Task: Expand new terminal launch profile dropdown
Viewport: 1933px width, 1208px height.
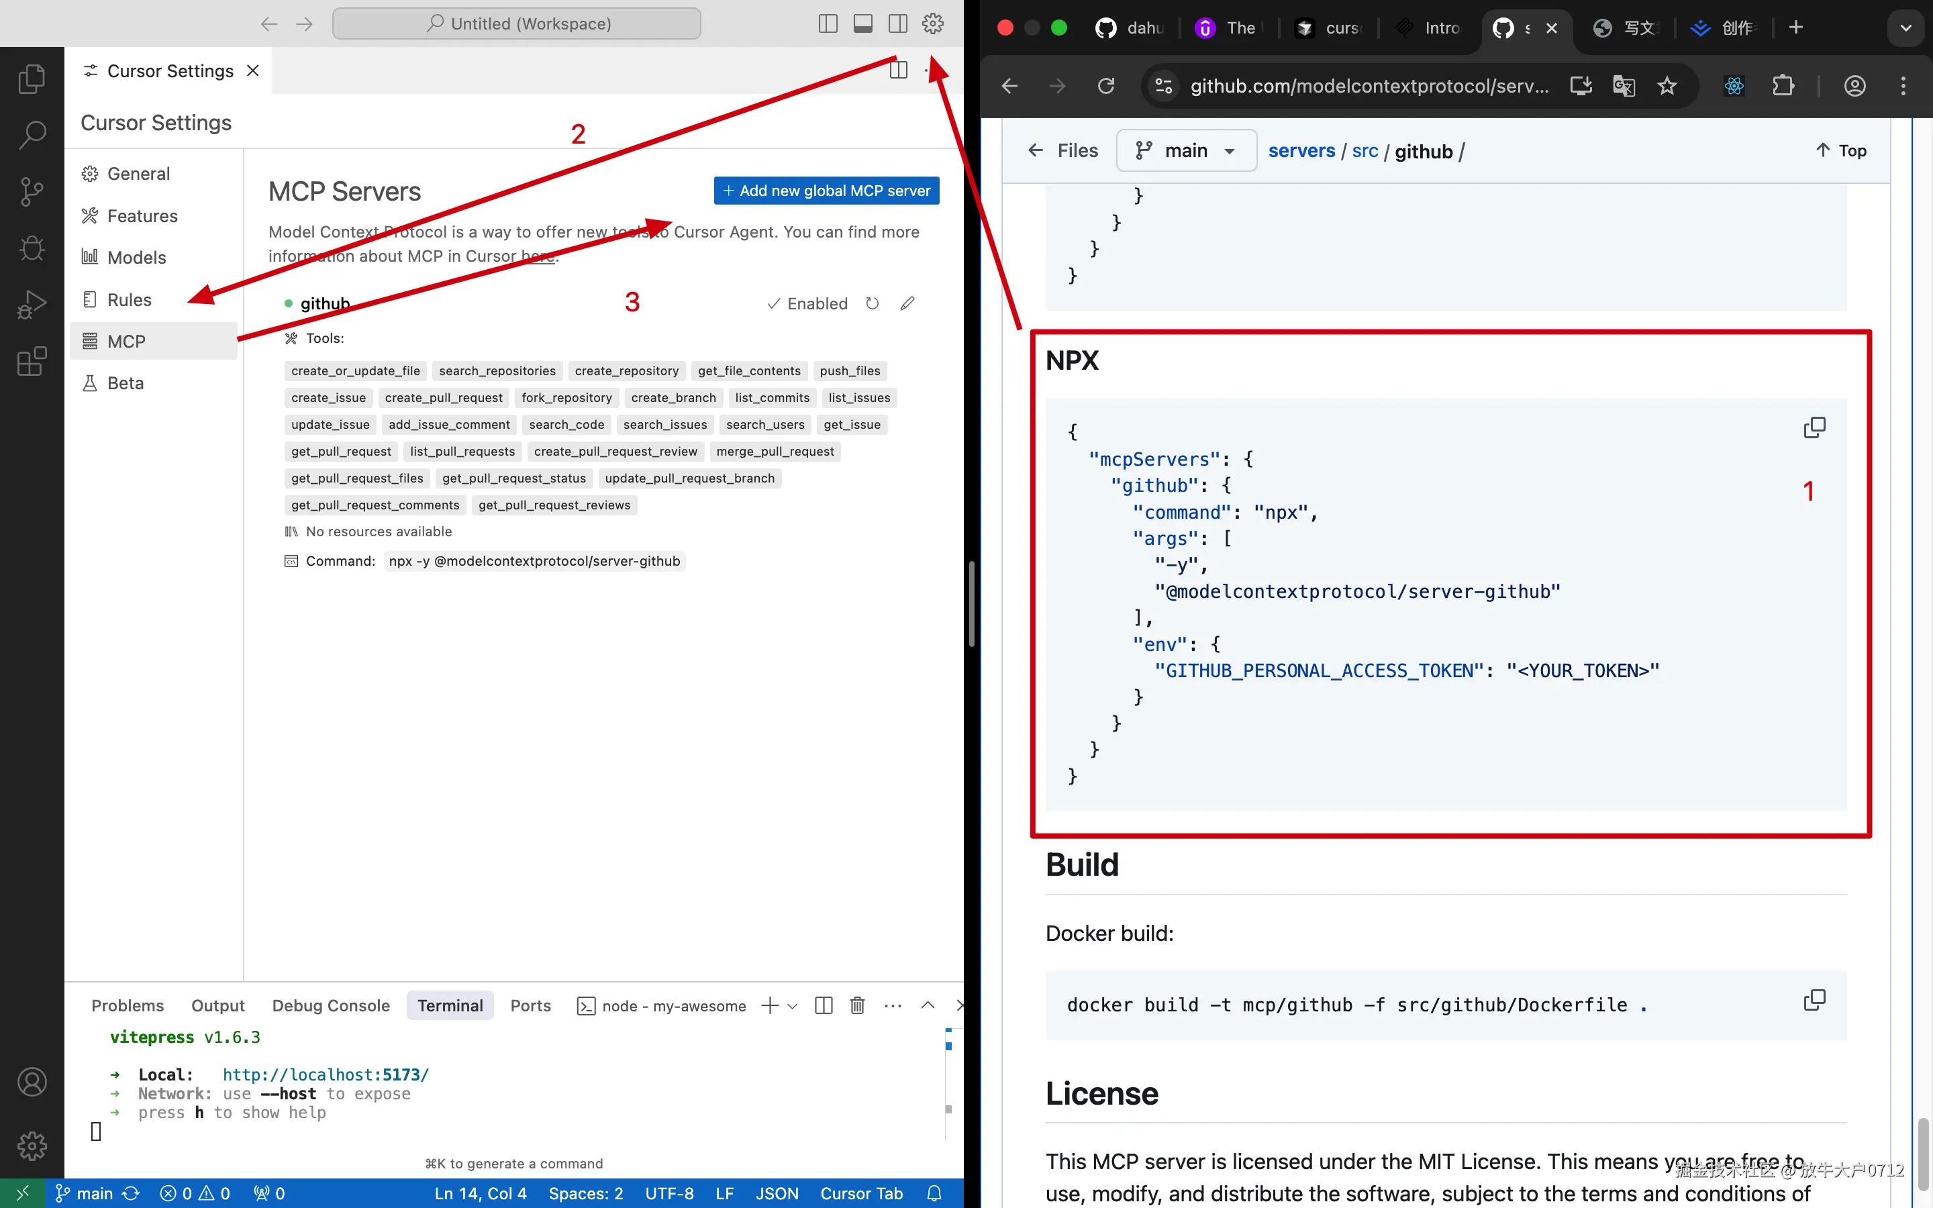Action: pyautogui.click(x=793, y=1006)
